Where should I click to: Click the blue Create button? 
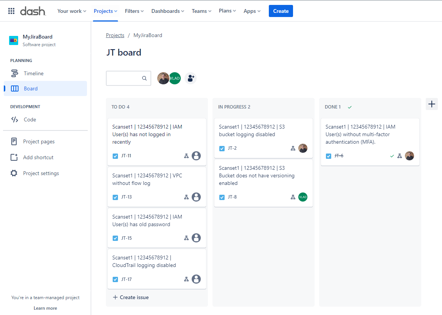pyautogui.click(x=281, y=11)
